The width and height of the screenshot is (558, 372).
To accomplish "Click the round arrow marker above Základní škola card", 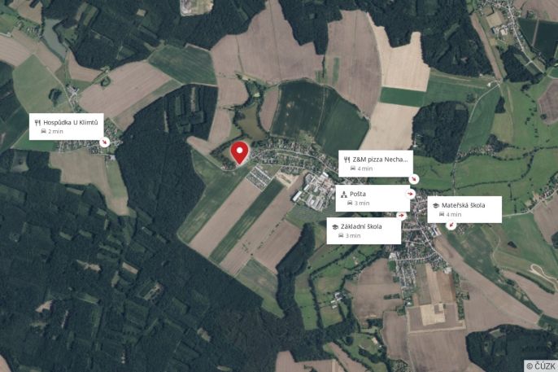I will coord(402,216).
